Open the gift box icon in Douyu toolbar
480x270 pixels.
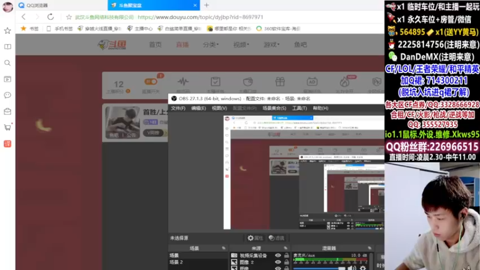point(280,82)
